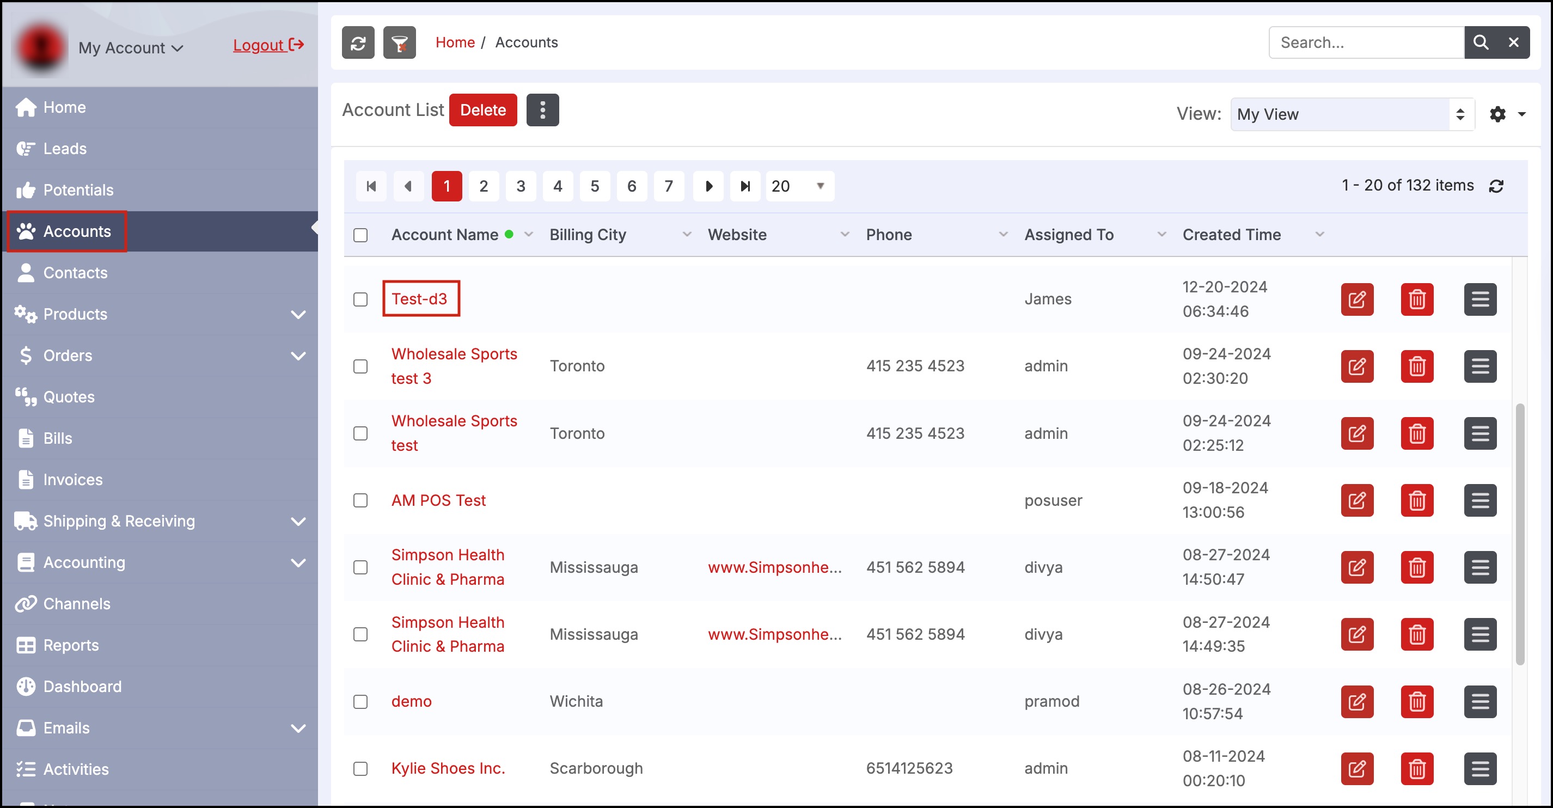Click the gear settings icon beside View
This screenshot has height=808, width=1553.
pos(1497,114)
